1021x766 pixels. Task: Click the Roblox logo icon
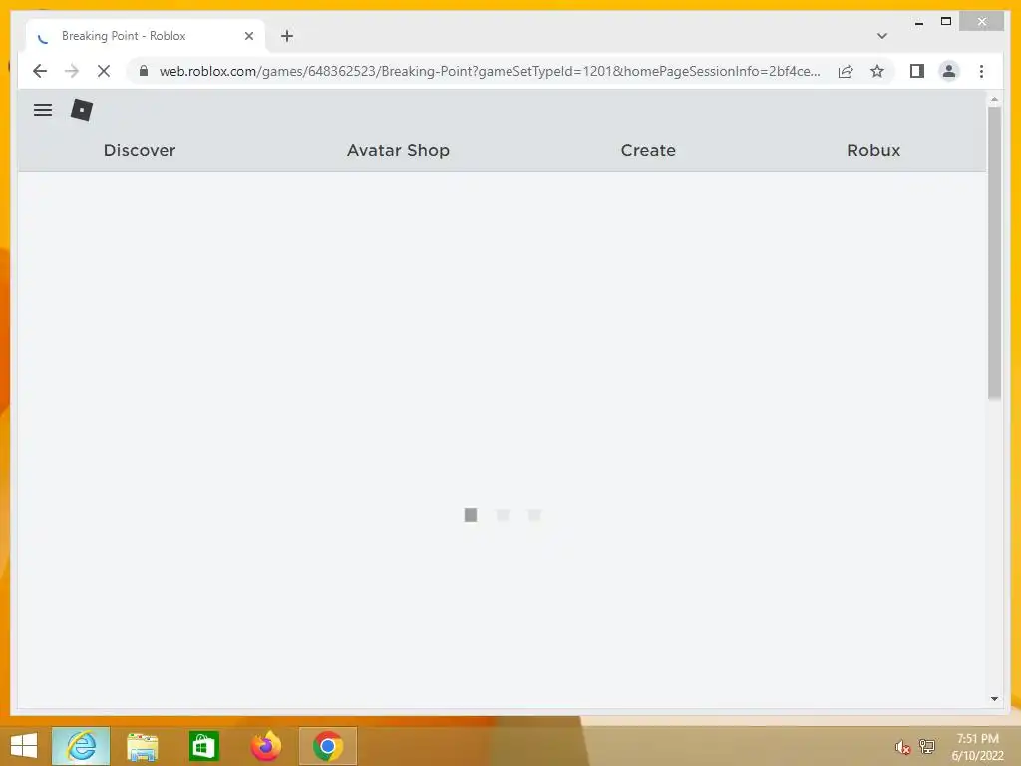(x=82, y=110)
